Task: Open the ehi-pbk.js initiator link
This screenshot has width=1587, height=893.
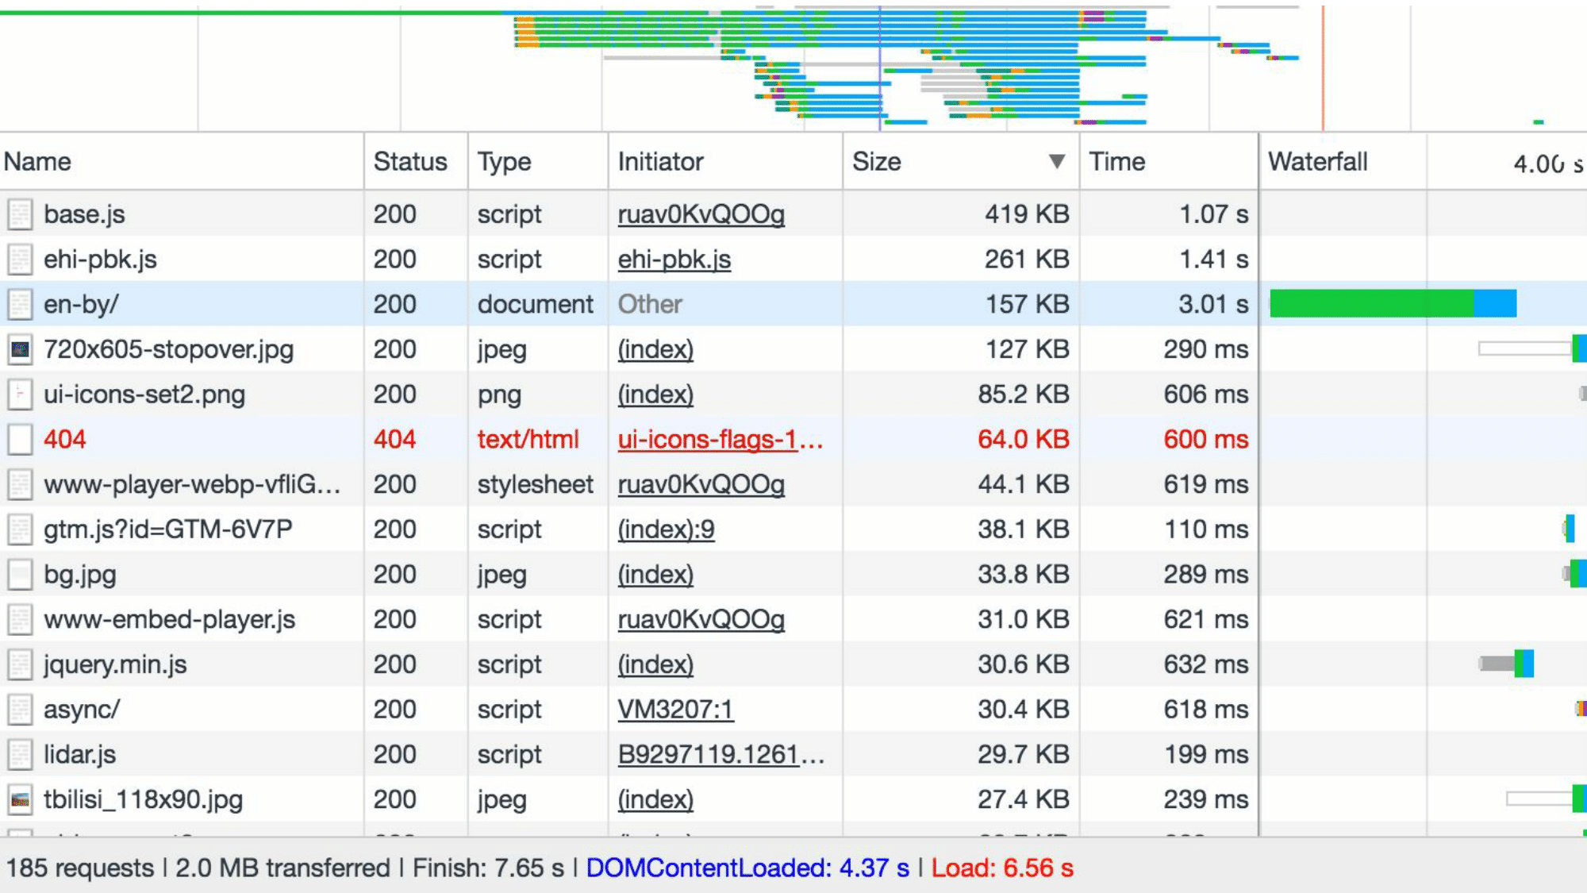Action: point(674,260)
